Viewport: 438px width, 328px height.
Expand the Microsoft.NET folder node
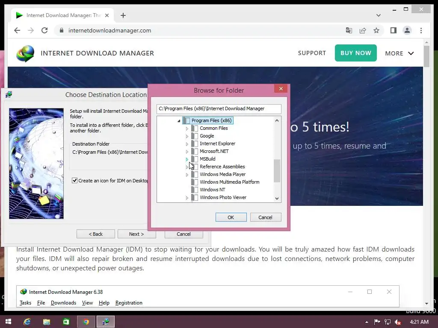click(x=187, y=152)
